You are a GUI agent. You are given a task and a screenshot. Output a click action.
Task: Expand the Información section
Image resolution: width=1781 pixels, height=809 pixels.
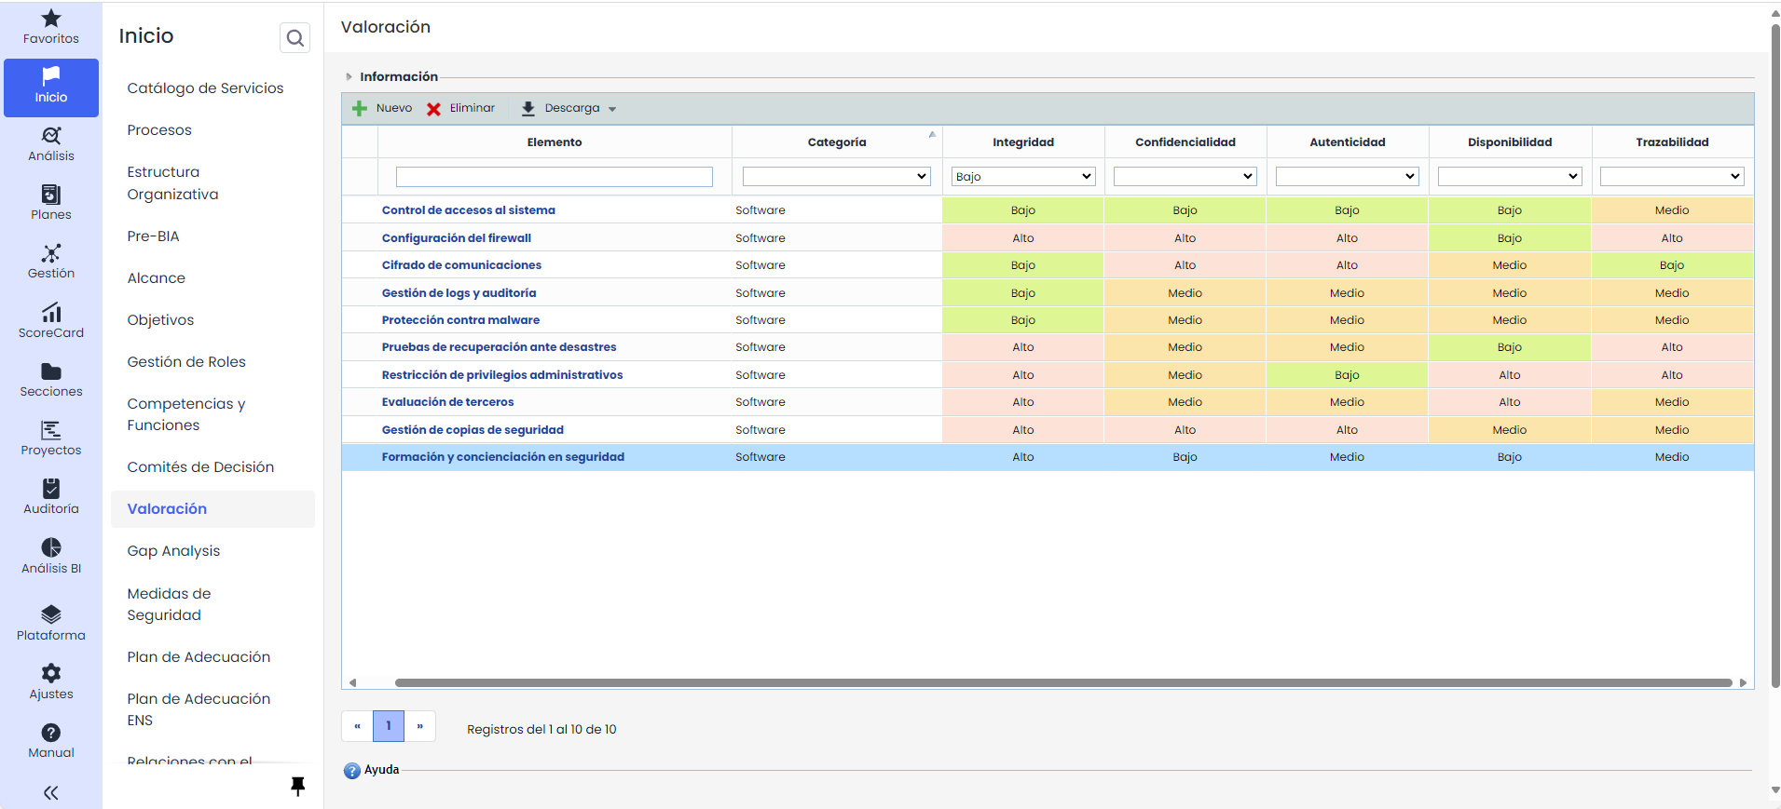[x=349, y=77]
